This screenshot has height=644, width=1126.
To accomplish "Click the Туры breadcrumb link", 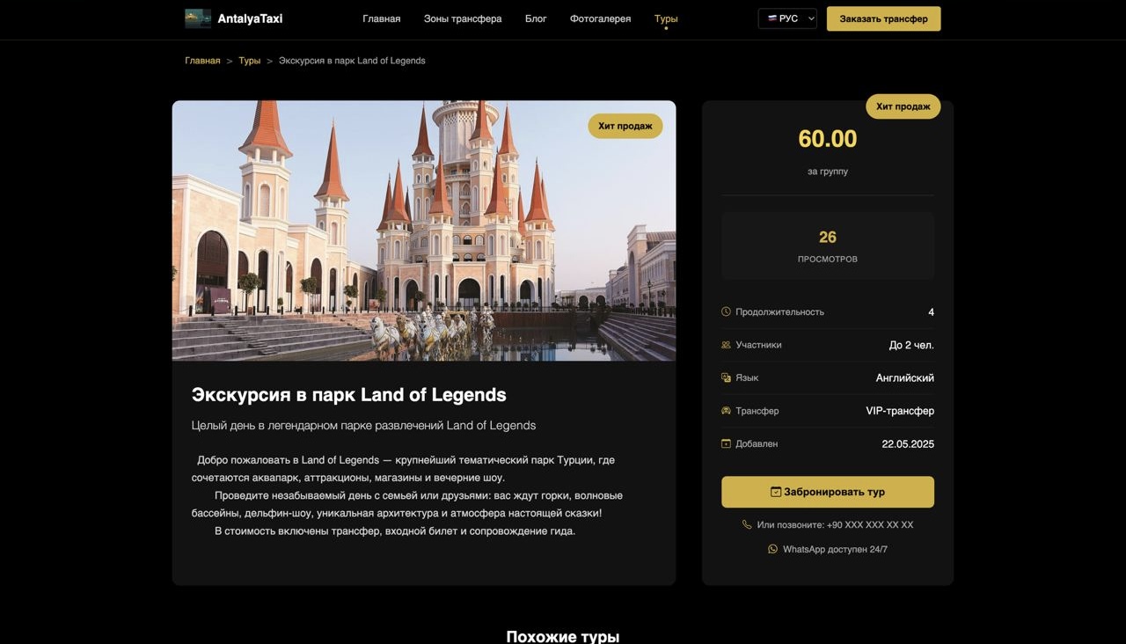I will tap(250, 61).
